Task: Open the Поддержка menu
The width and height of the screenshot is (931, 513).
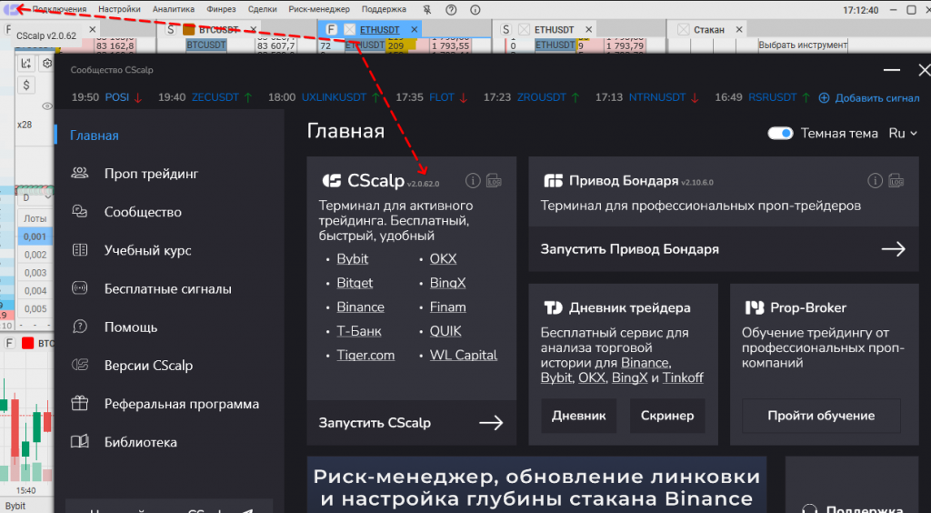Action: 385,9
